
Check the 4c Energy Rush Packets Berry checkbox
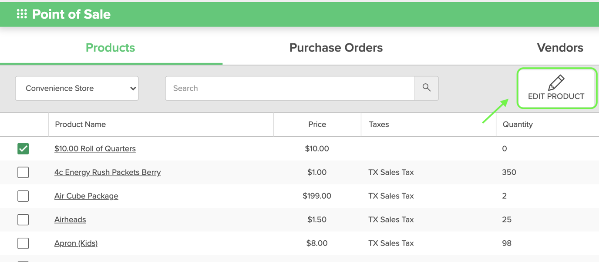23,172
